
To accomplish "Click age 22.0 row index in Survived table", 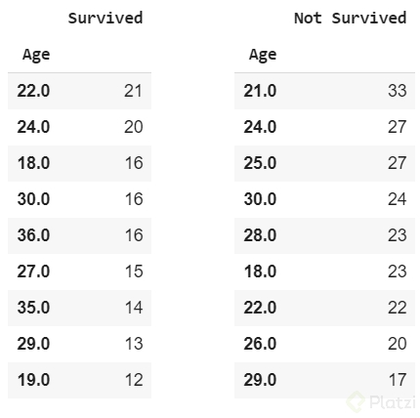I will tap(33, 91).
